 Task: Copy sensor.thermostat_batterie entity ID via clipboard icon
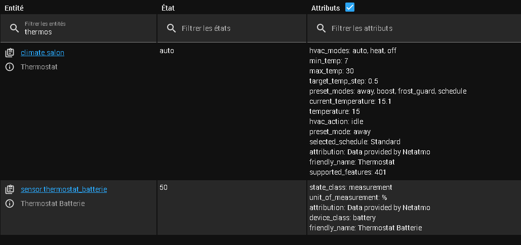coord(9,189)
